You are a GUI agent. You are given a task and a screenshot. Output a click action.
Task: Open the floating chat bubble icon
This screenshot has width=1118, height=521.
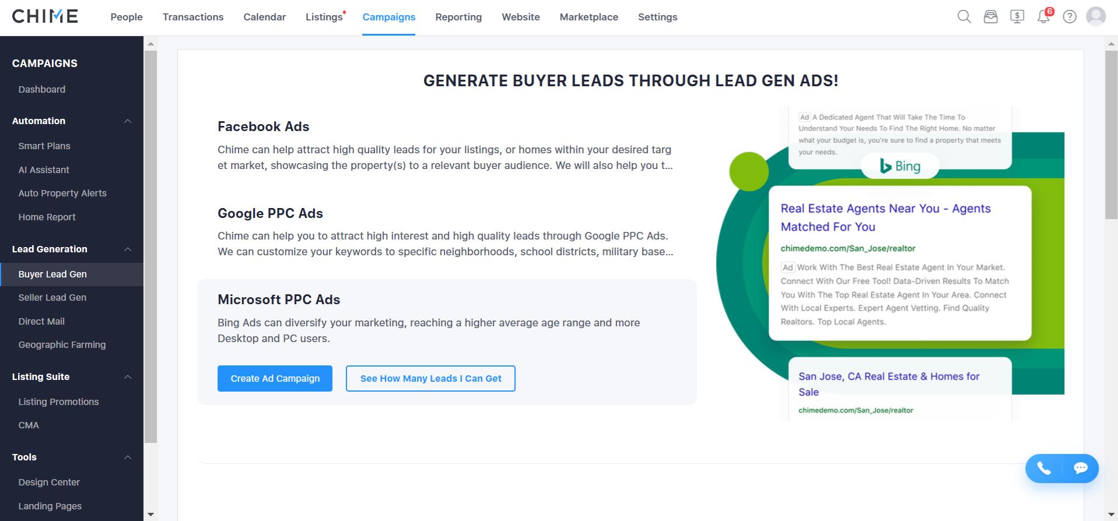(1081, 468)
